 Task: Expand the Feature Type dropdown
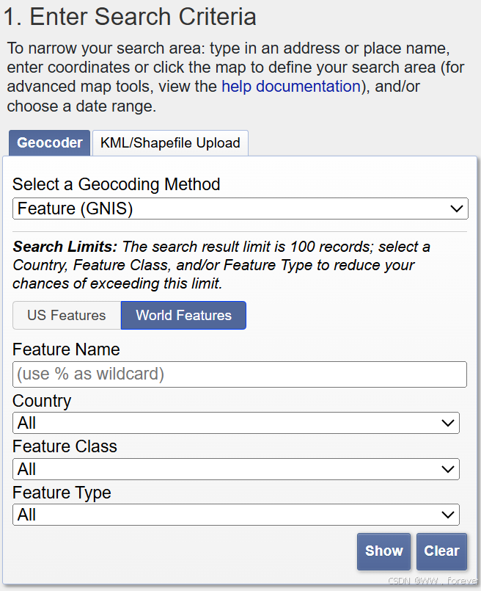[236, 515]
